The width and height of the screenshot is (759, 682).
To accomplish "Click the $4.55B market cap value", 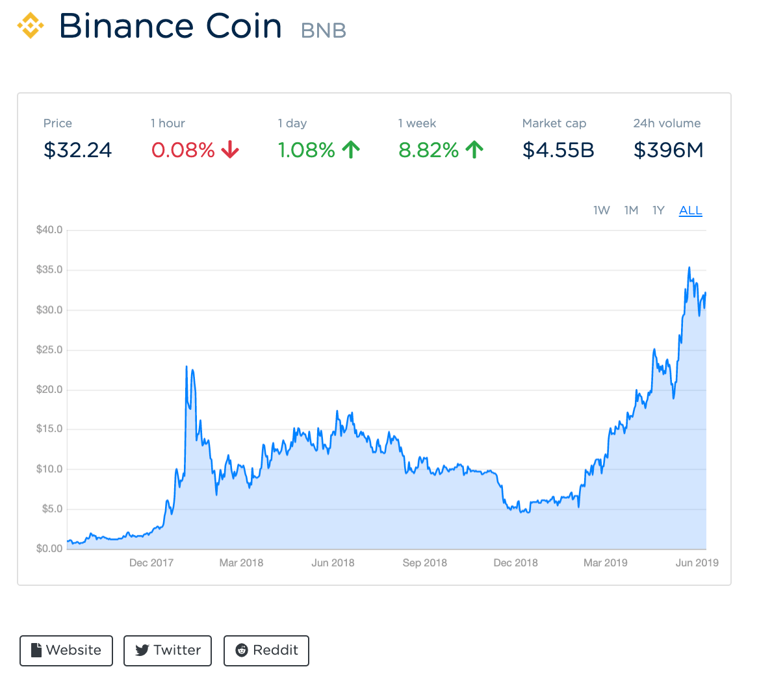I will click(x=558, y=151).
